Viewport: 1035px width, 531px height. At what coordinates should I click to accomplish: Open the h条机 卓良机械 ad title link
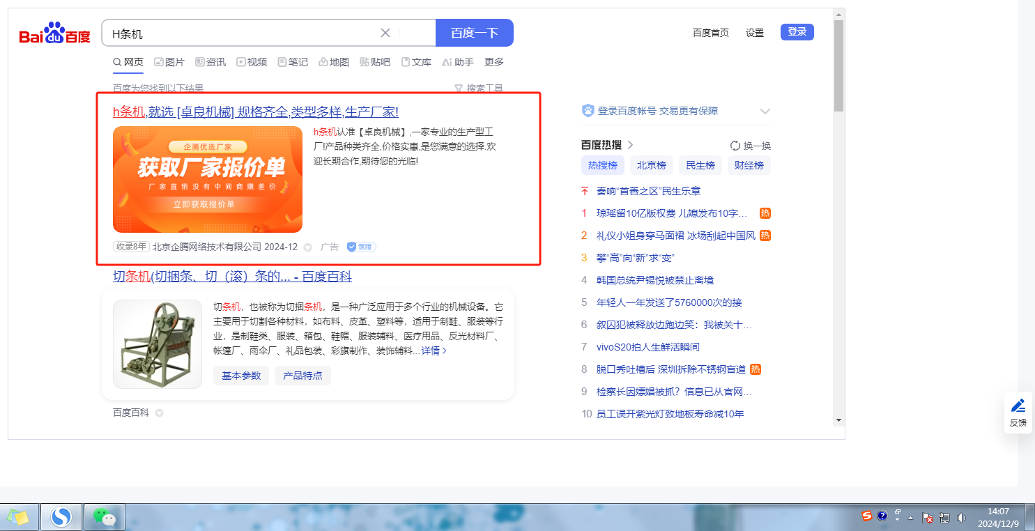pos(256,112)
